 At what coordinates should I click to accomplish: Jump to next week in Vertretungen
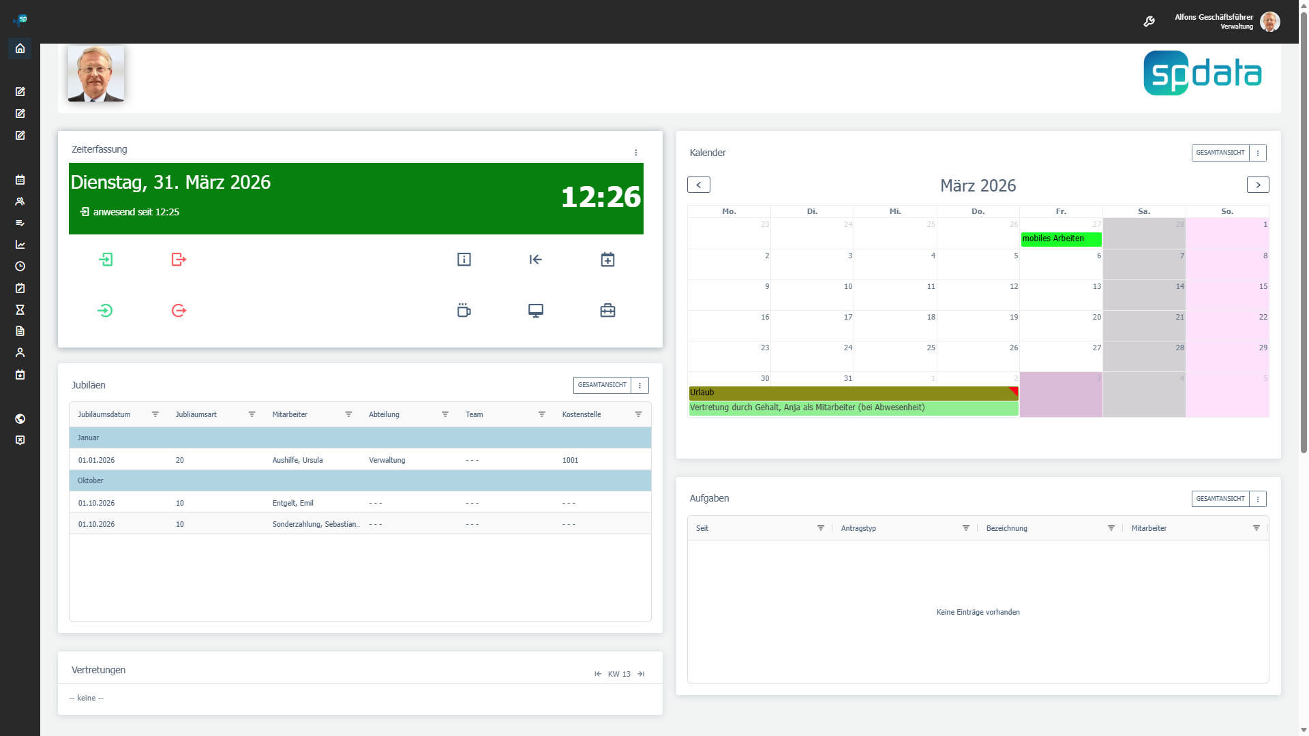pos(641,674)
